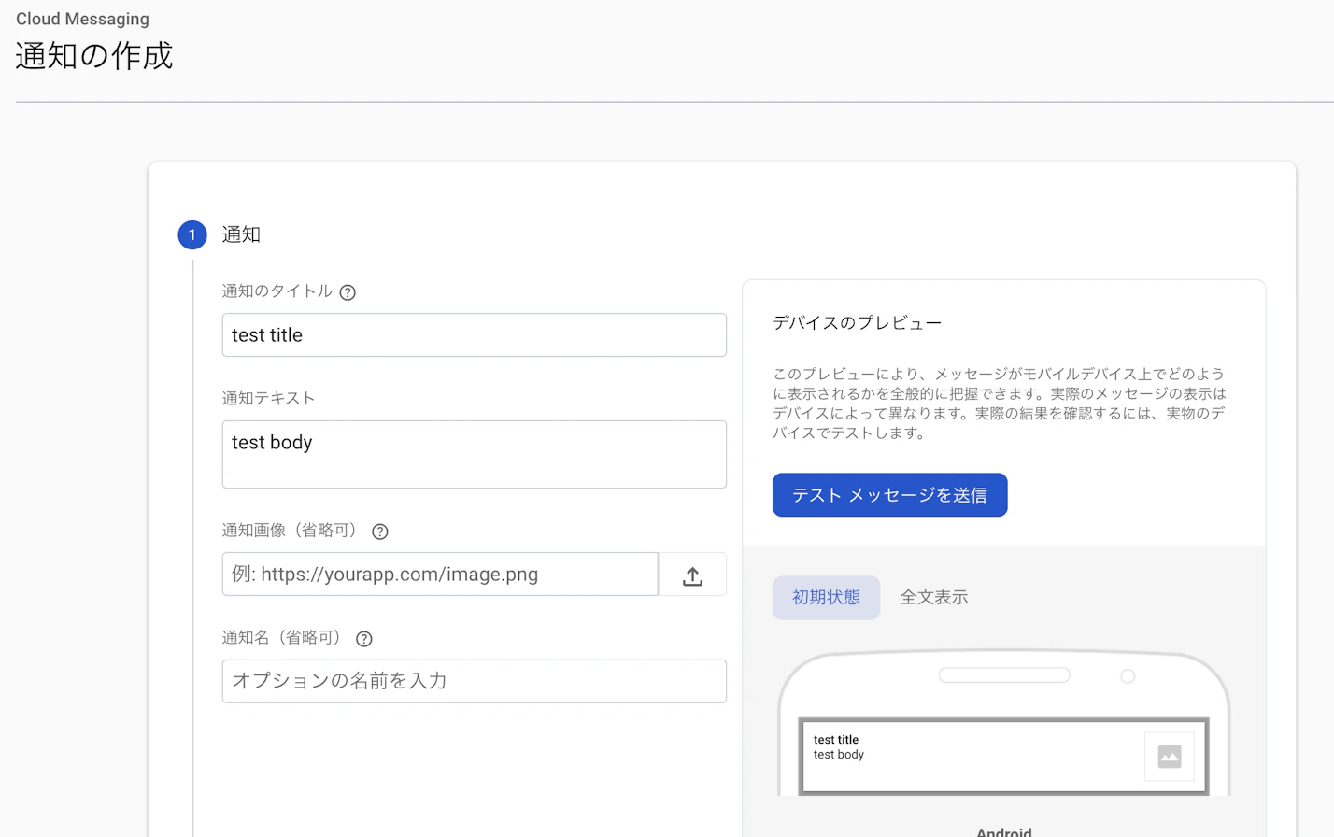Image resolution: width=1334 pixels, height=837 pixels.
Task: Click the step 1 circle badge
Action: pos(192,234)
